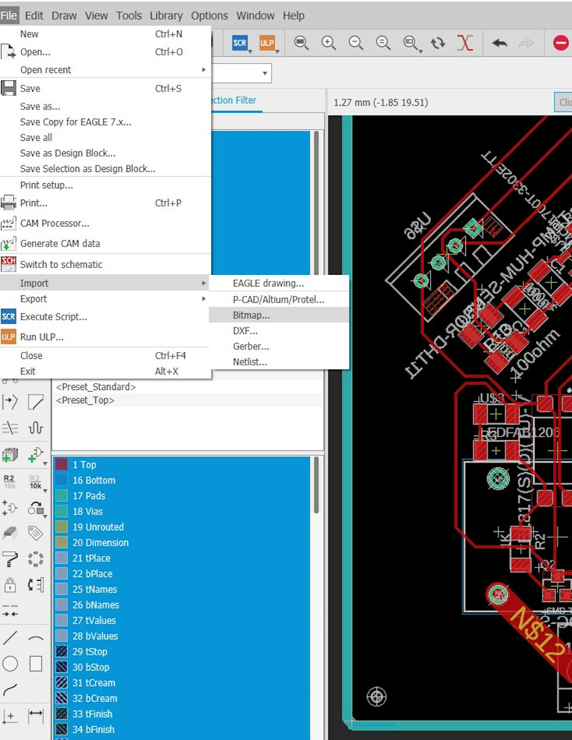Select the Rectangle drawing tool
Screen dimensions: 572x740
click(x=35, y=664)
